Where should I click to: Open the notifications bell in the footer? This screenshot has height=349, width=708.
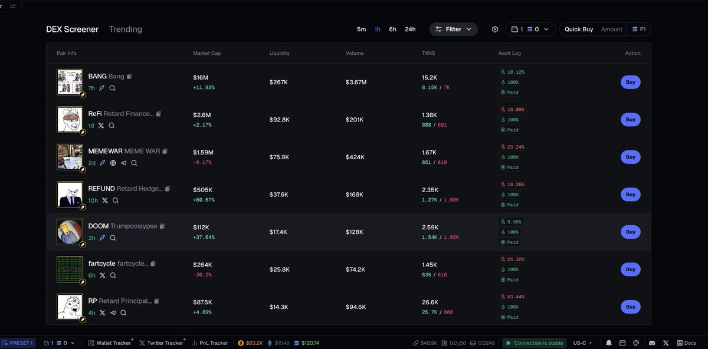[609, 343]
